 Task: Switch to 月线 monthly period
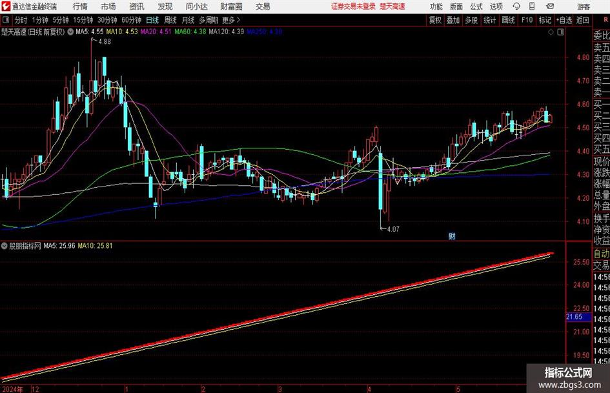coord(188,20)
